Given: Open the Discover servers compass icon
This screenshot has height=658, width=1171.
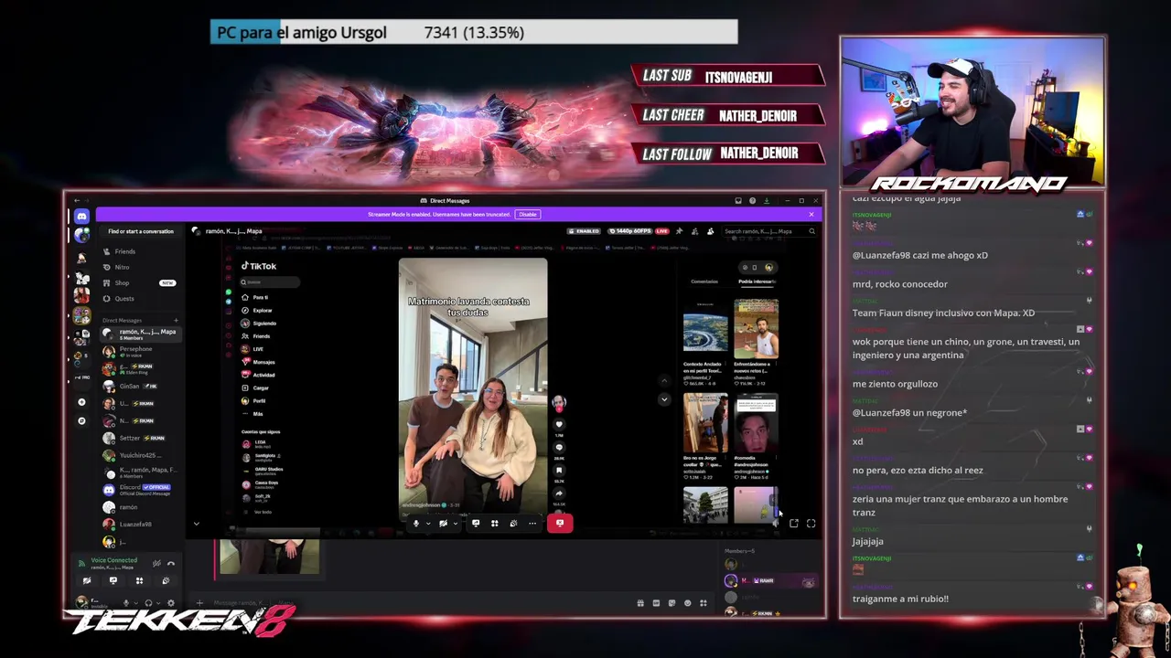Looking at the screenshot, I should tap(81, 420).
